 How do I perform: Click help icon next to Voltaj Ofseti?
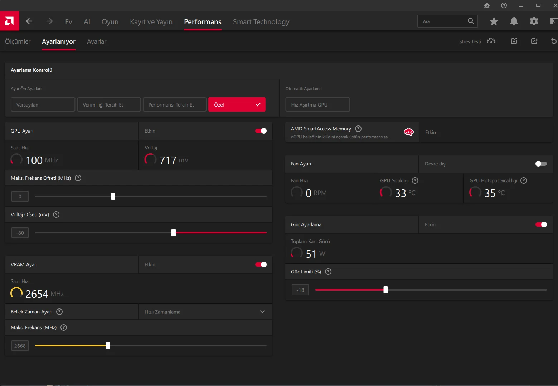tap(56, 214)
